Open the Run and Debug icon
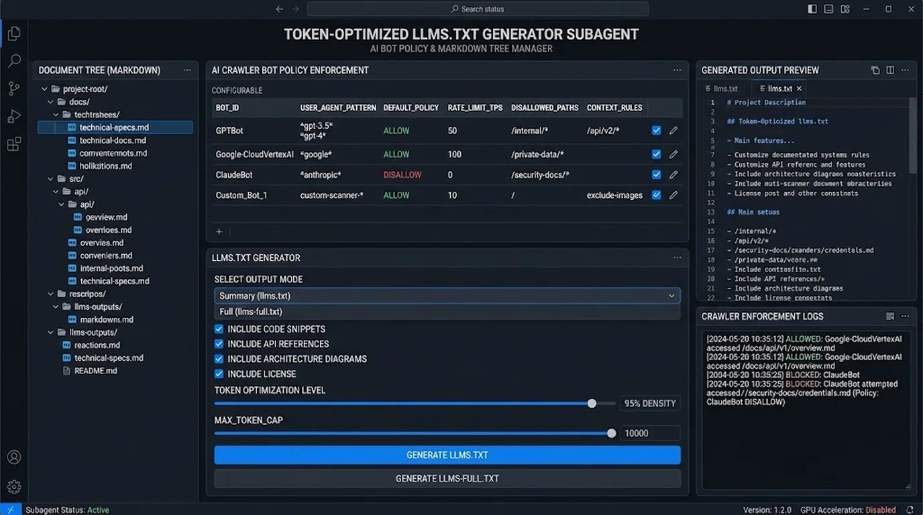The image size is (923, 515). pyautogui.click(x=14, y=116)
